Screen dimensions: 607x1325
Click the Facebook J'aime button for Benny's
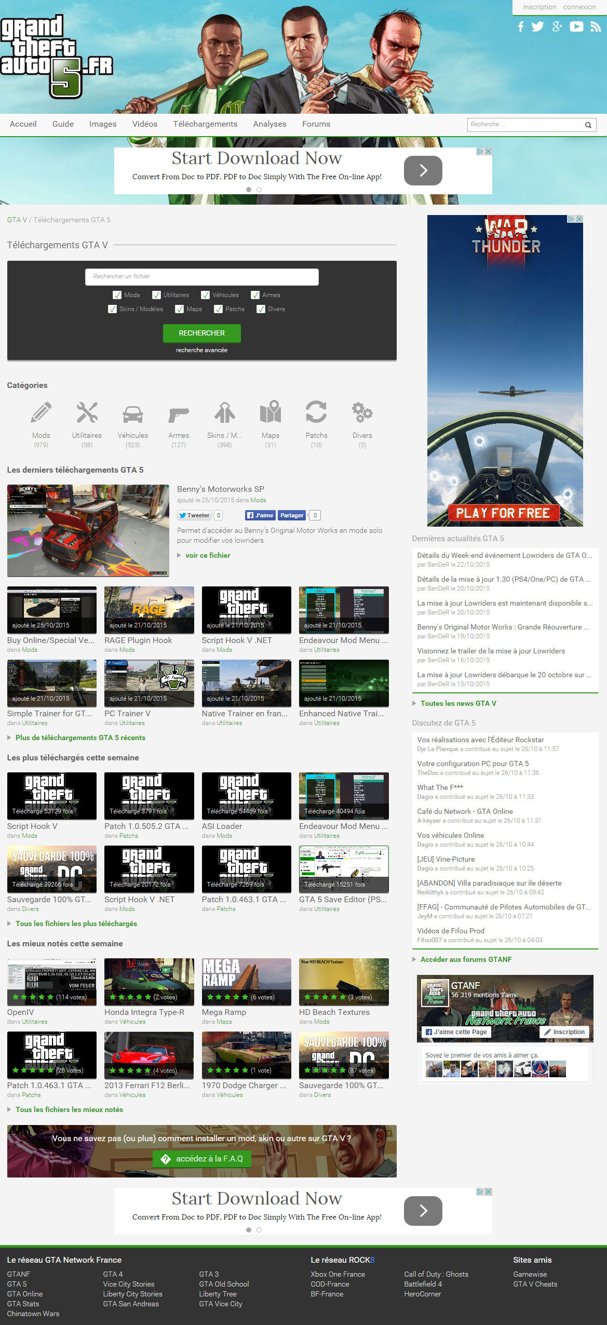click(260, 515)
